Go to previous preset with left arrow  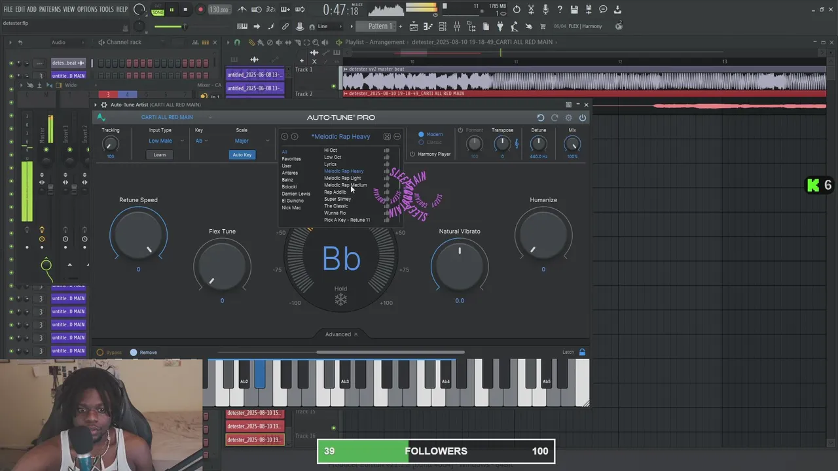click(x=284, y=137)
